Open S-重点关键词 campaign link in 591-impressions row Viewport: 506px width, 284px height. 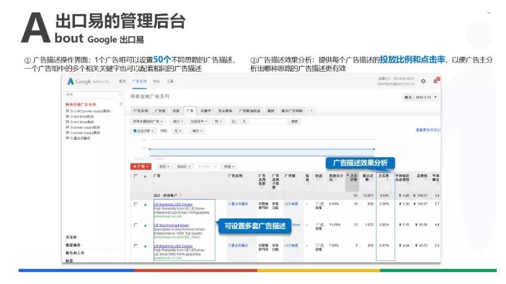click(x=238, y=246)
